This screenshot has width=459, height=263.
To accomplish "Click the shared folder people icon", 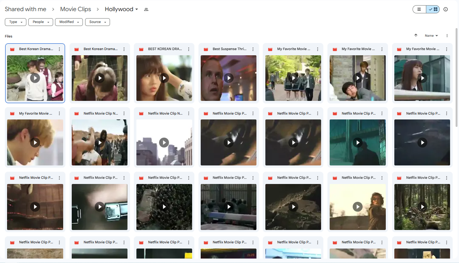I will (146, 9).
